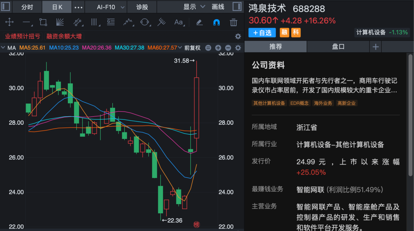Toggle the magnet snap tool
This screenshot has width=414, height=231.
click(216, 22)
